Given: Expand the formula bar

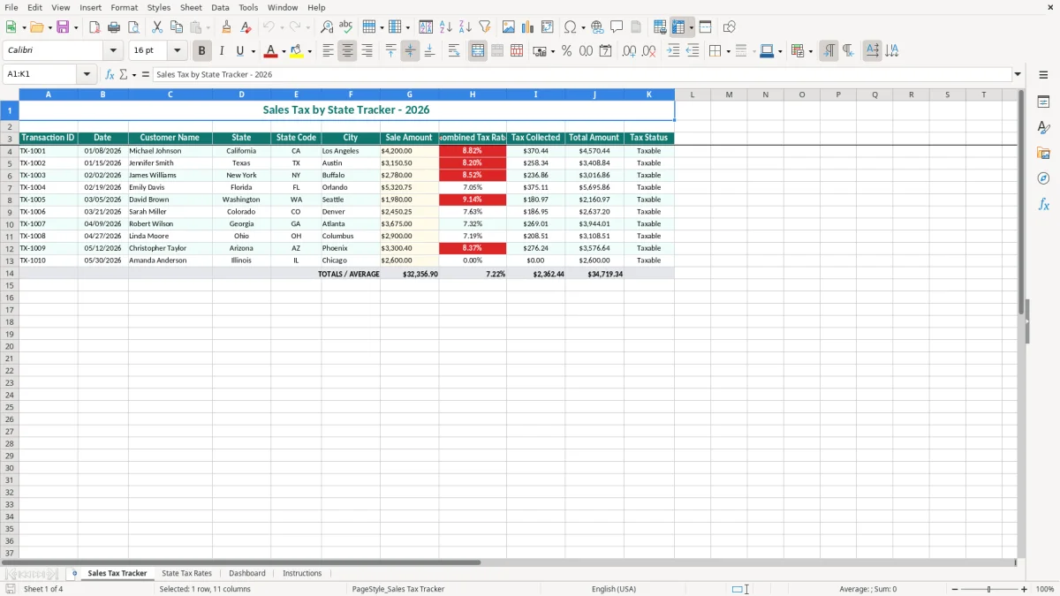Looking at the screenshot, I should (x=1018, y=75).
